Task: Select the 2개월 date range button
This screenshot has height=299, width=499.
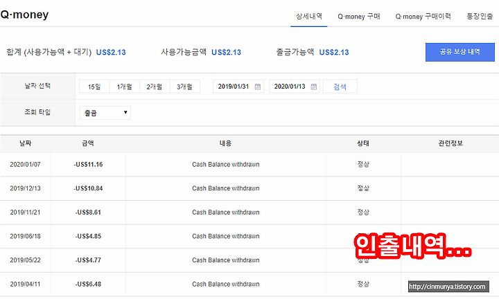Action: tap(155, 87)
